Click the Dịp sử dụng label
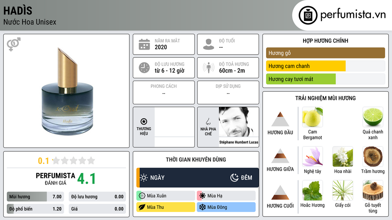 coord(228,86)
